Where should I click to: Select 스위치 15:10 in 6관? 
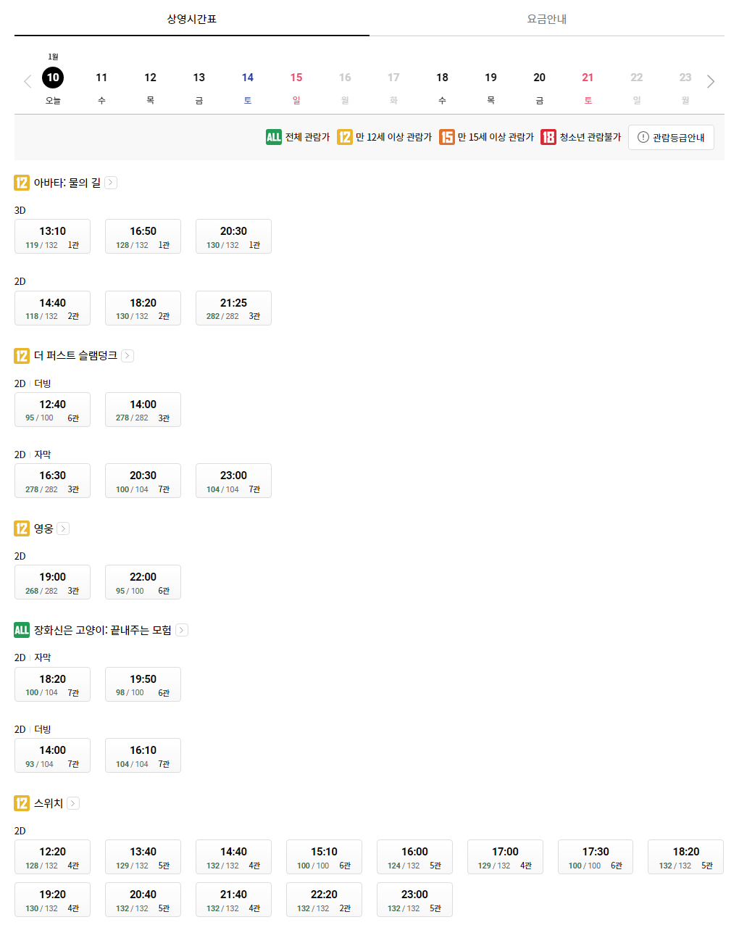coord(324,857)
